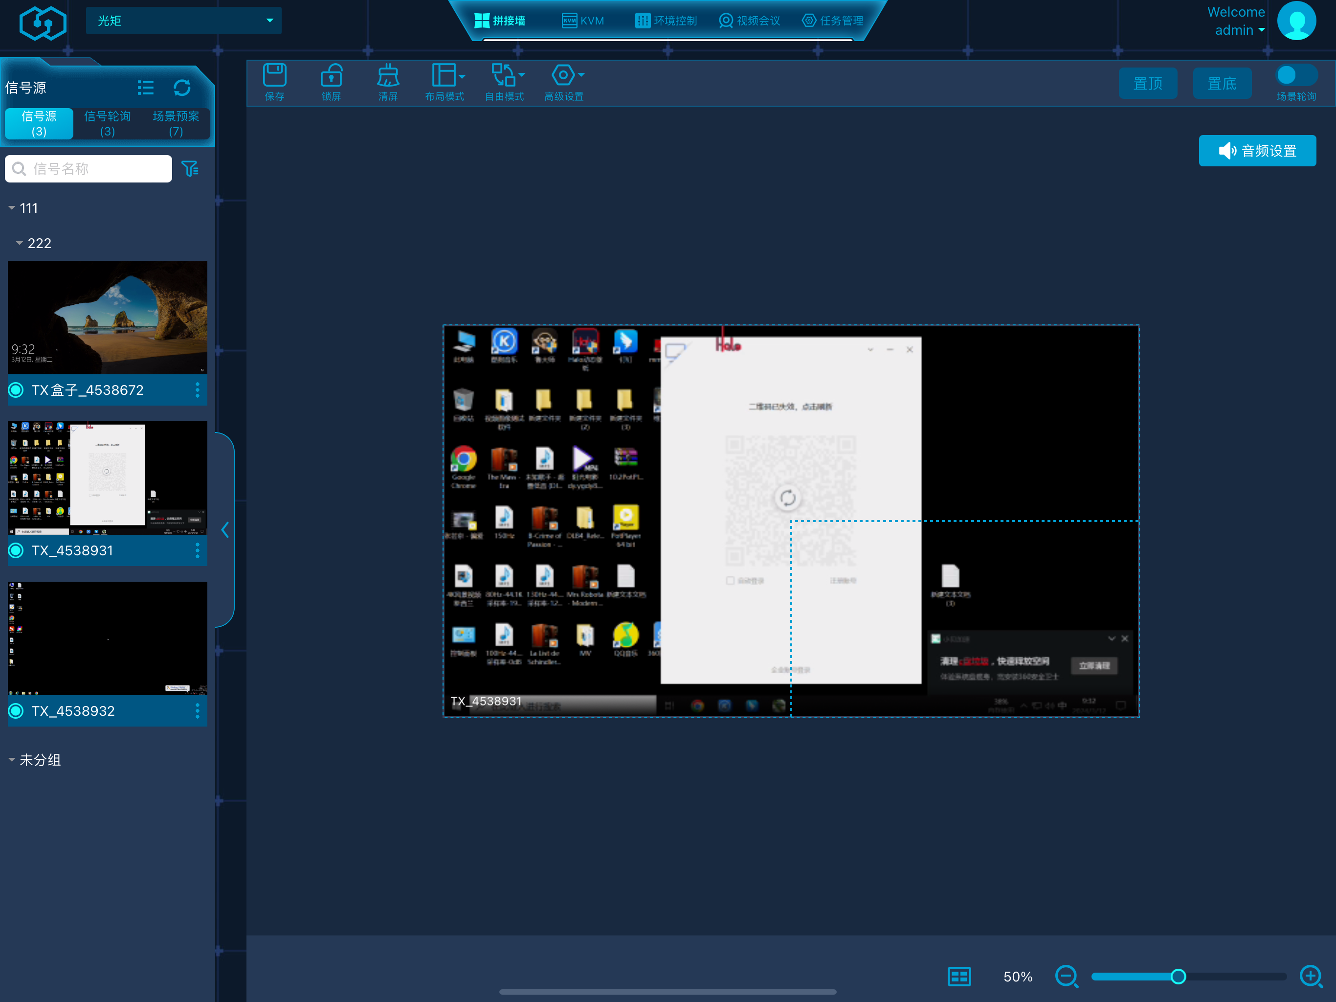This screenshot has height=1002, width=1336.
Task: Switch to the 任务管理 tab
Action: click(832, 21)
